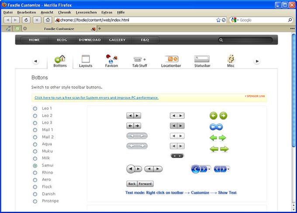Open the Statusbar category
The image size is (297, 213).
(202, 62)
